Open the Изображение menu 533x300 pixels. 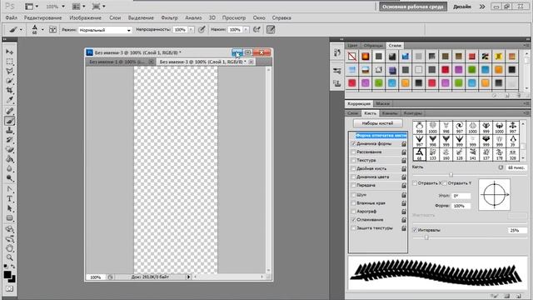click(x=85, y=17)
